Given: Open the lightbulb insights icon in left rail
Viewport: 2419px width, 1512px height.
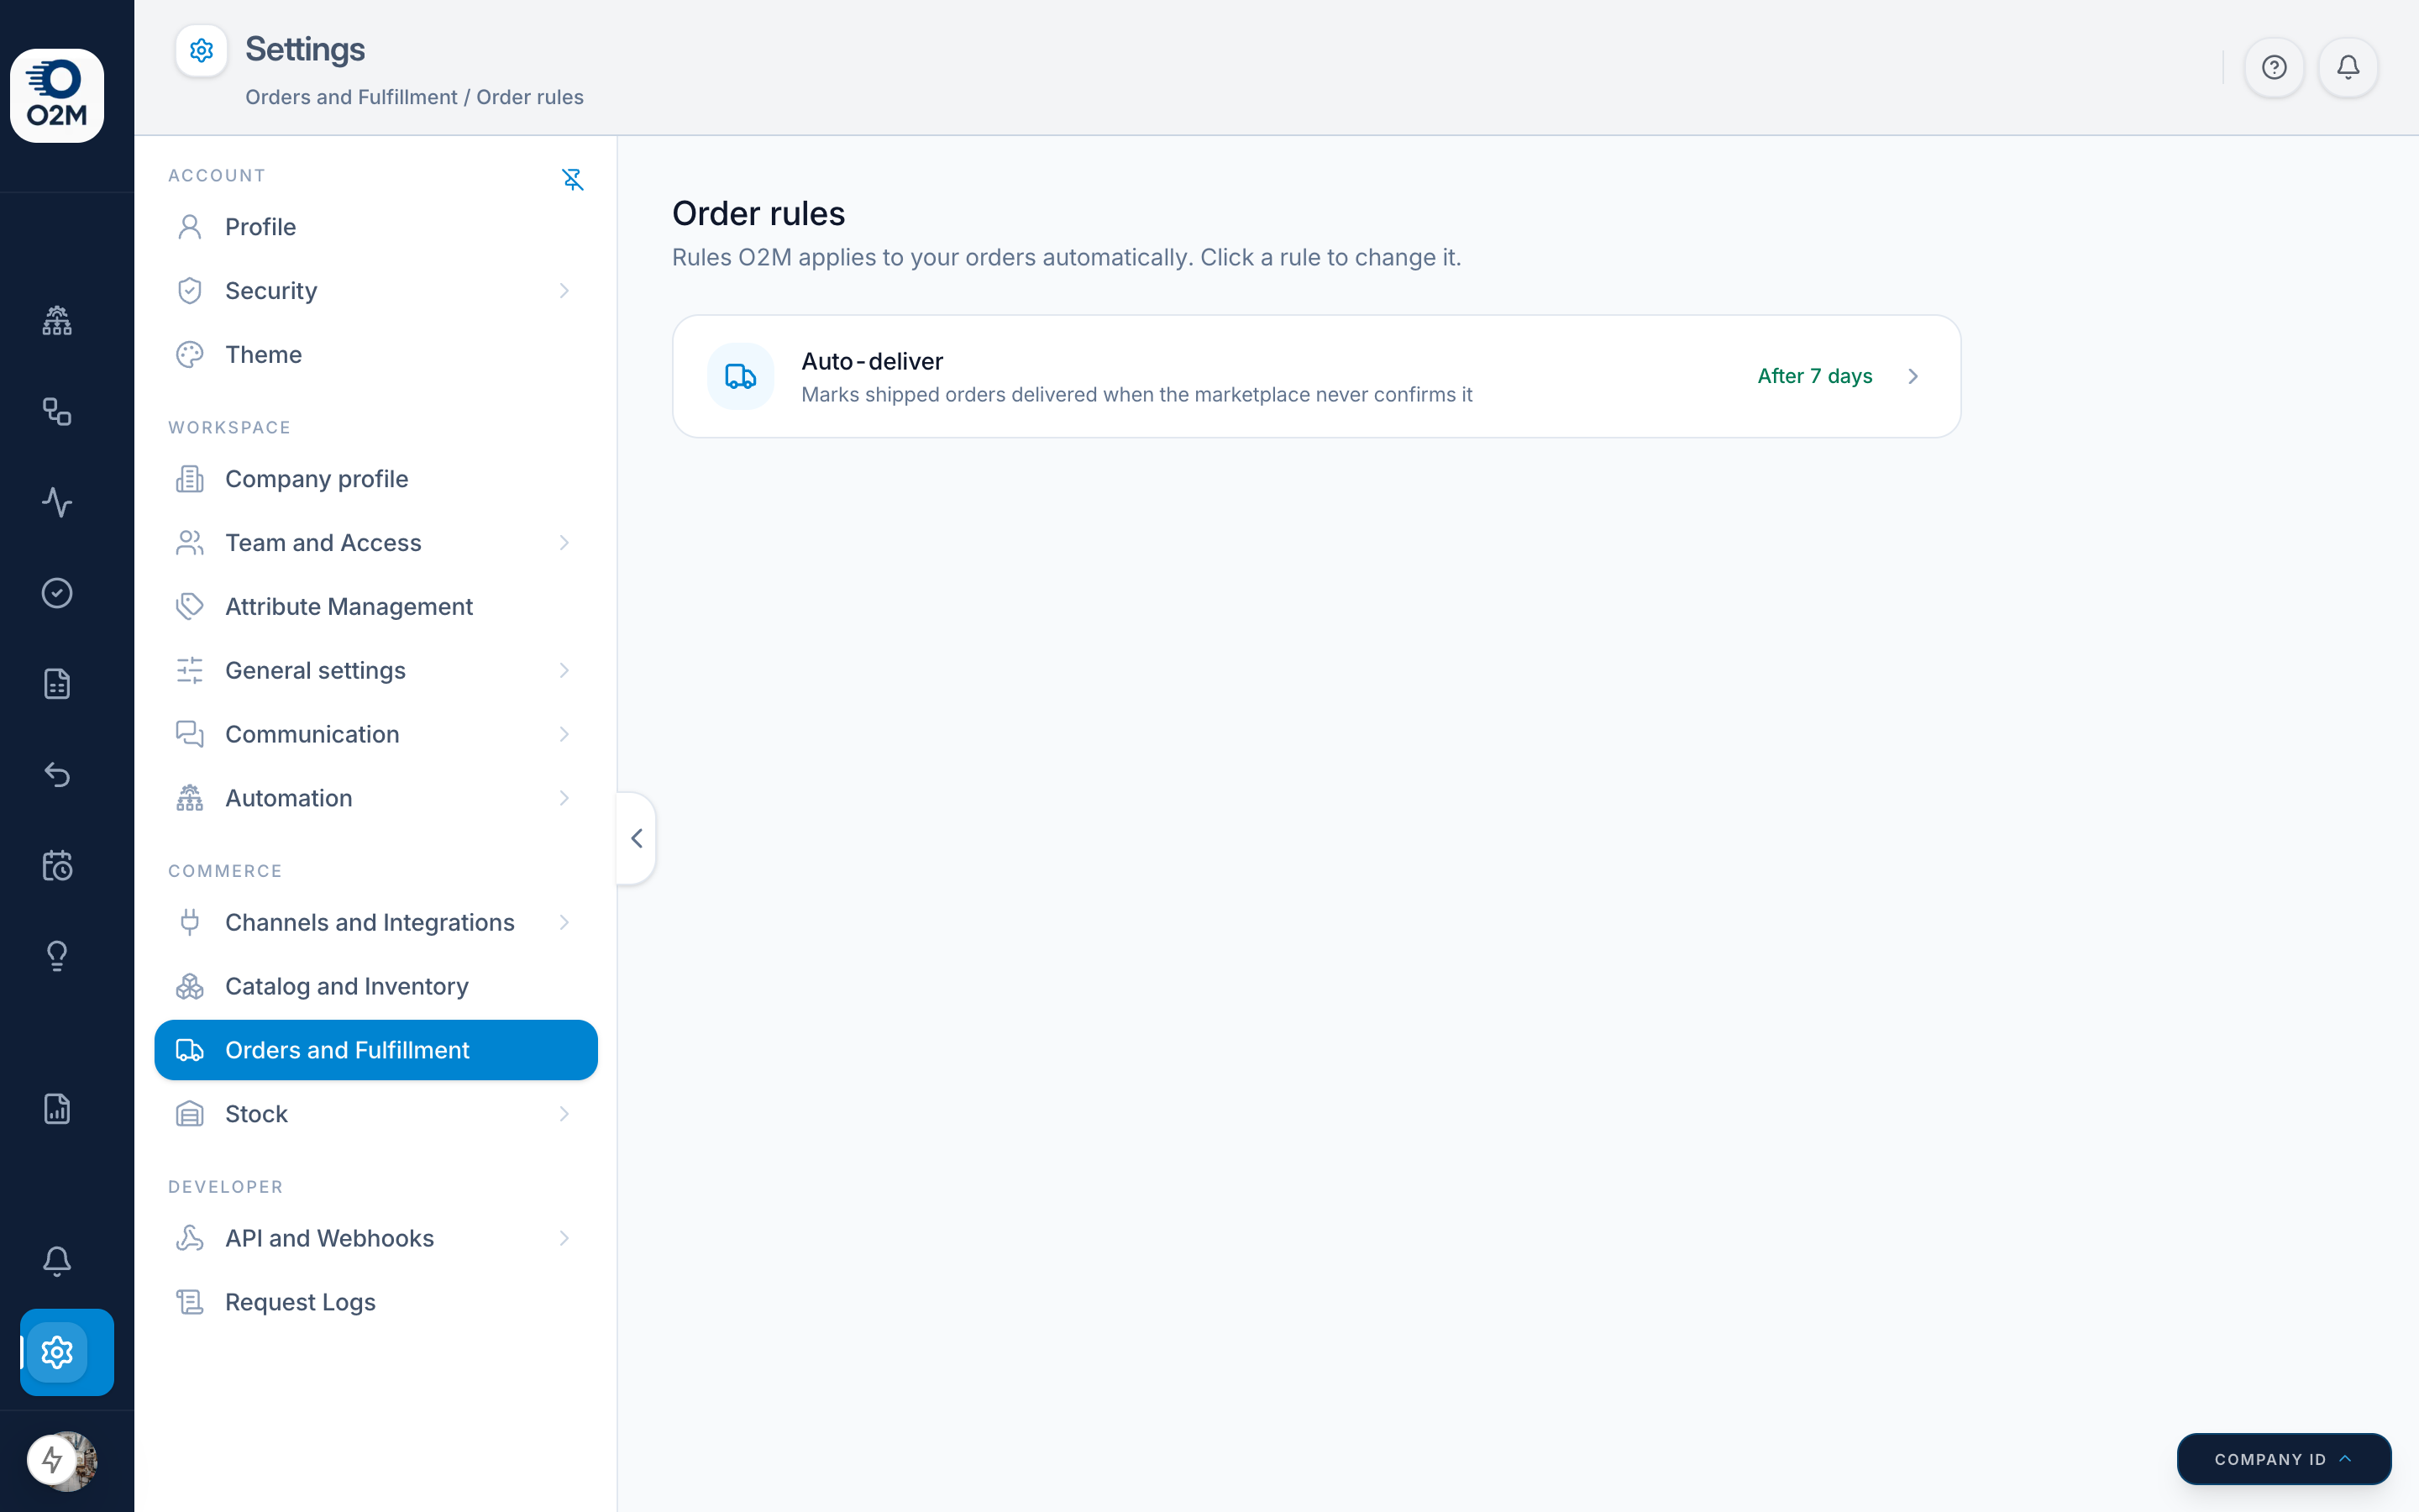Looking at the screenshot, I should click(x=57, y=956).
